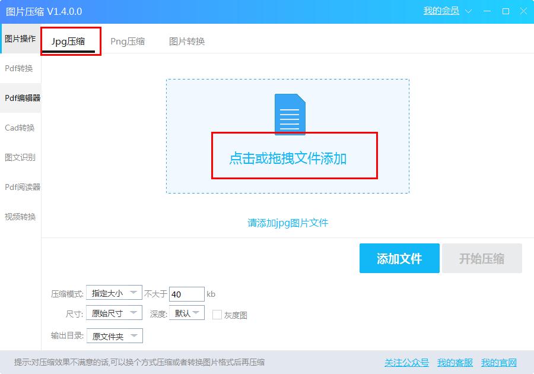Select the Jpg压缩 tab

pos(71,41)
